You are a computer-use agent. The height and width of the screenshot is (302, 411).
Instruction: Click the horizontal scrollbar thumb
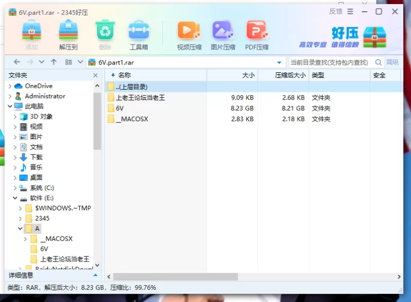pos(175,276)
